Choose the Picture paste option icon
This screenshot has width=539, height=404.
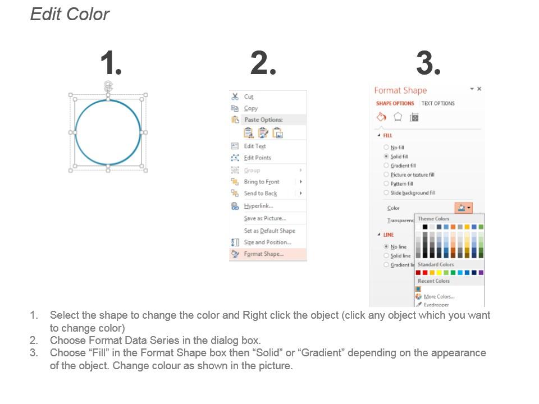point(277,133)
